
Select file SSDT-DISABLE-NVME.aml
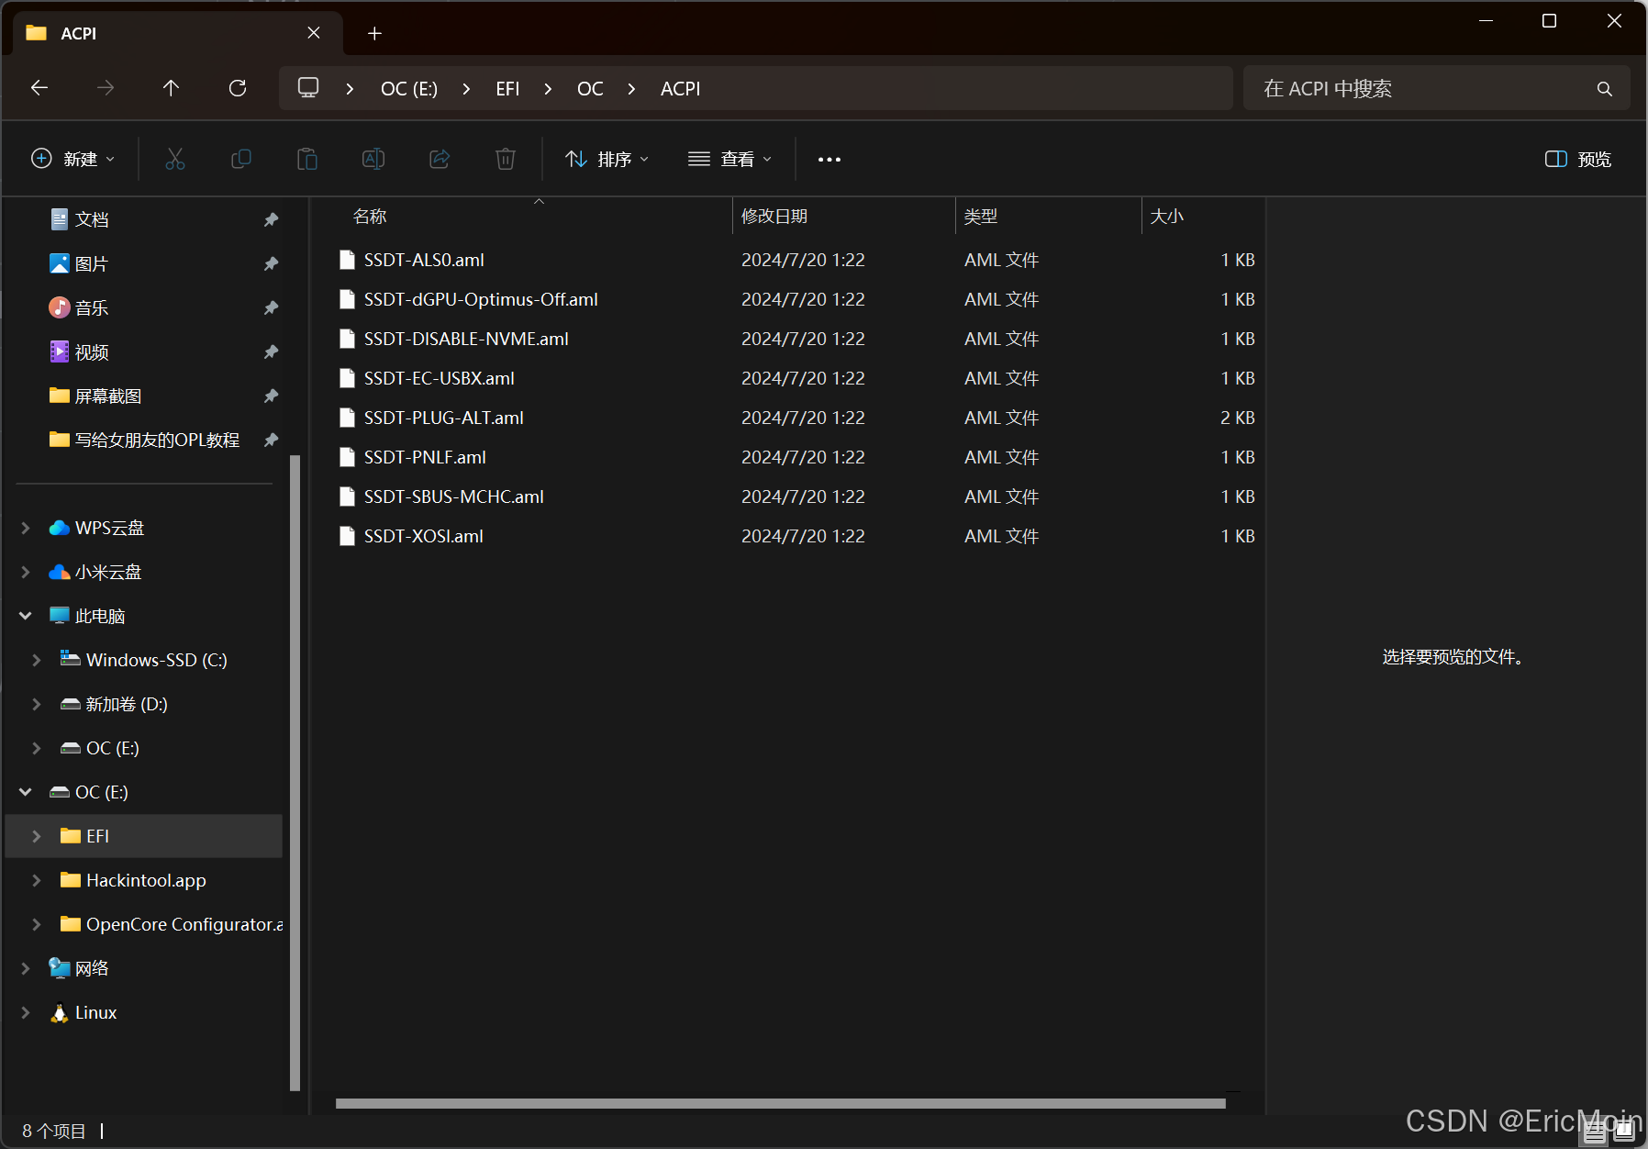tap(466, 339)
